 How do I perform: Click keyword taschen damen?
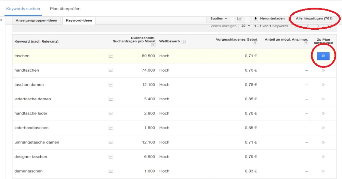(29, 85)
